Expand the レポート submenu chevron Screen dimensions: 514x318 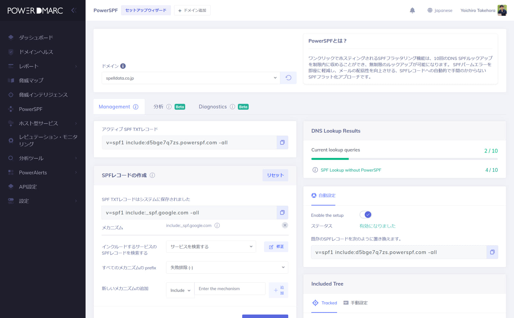pos(76,66)
